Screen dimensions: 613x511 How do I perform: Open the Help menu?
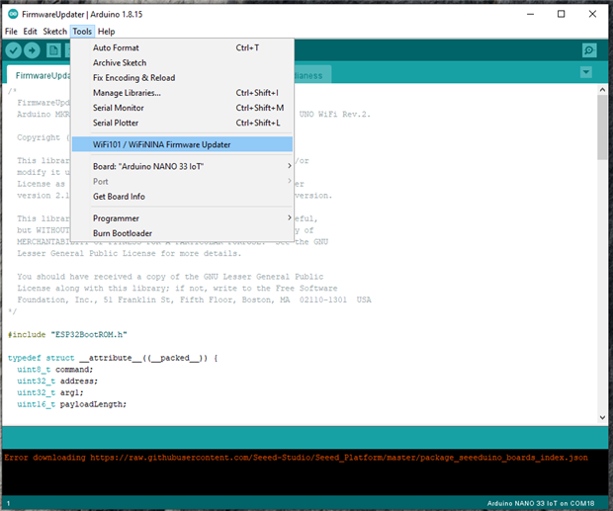click(106, 32)
